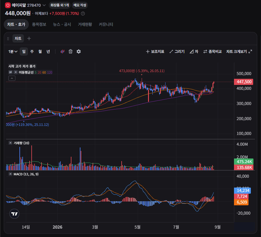Screen dimensions: 261x237
Task: Click the 메모 작성 button
Action: tap(80, 5)
